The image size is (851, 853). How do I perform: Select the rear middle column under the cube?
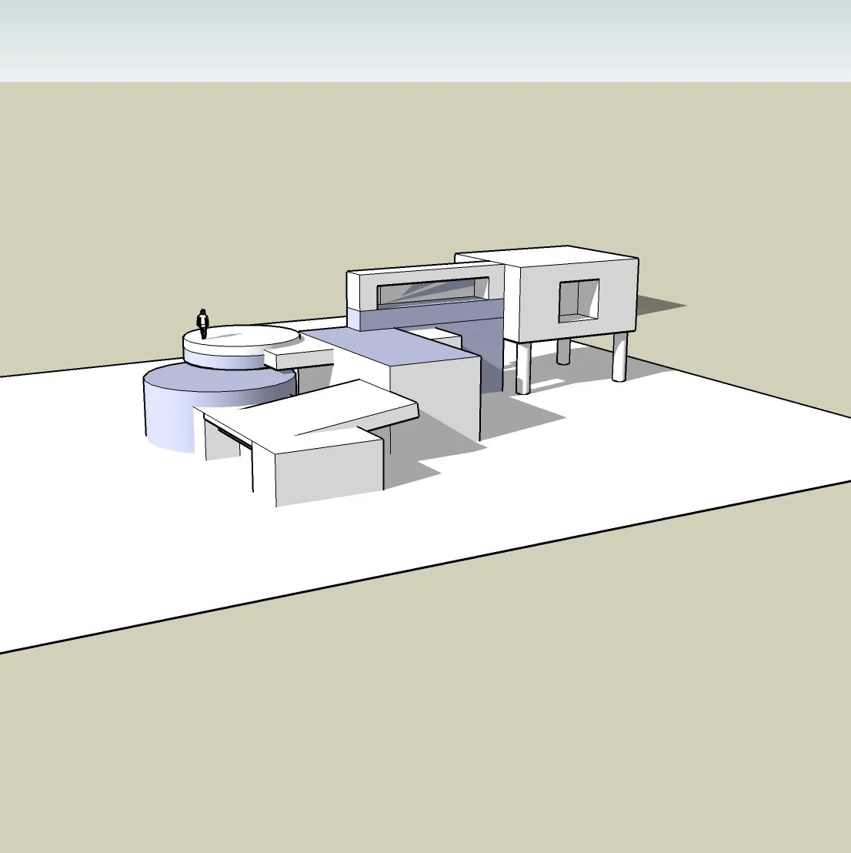pos(563,351)
